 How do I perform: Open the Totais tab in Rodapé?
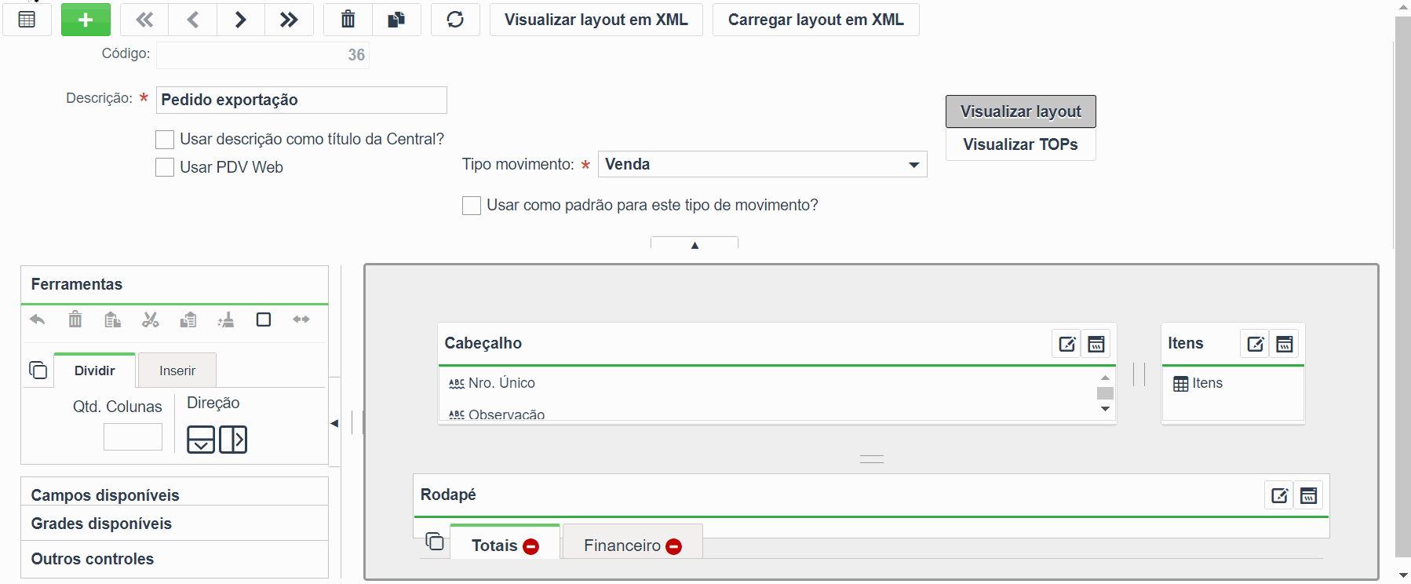(x=494, y=546)
